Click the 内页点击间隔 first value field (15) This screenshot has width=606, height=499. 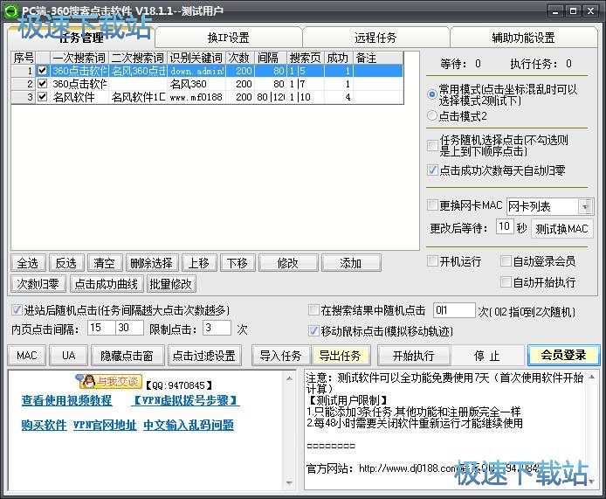click(x=101, y=328)
